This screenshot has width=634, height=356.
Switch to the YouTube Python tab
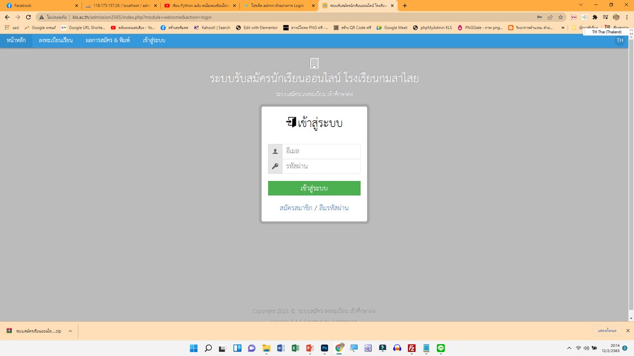[x=200, y=5]
